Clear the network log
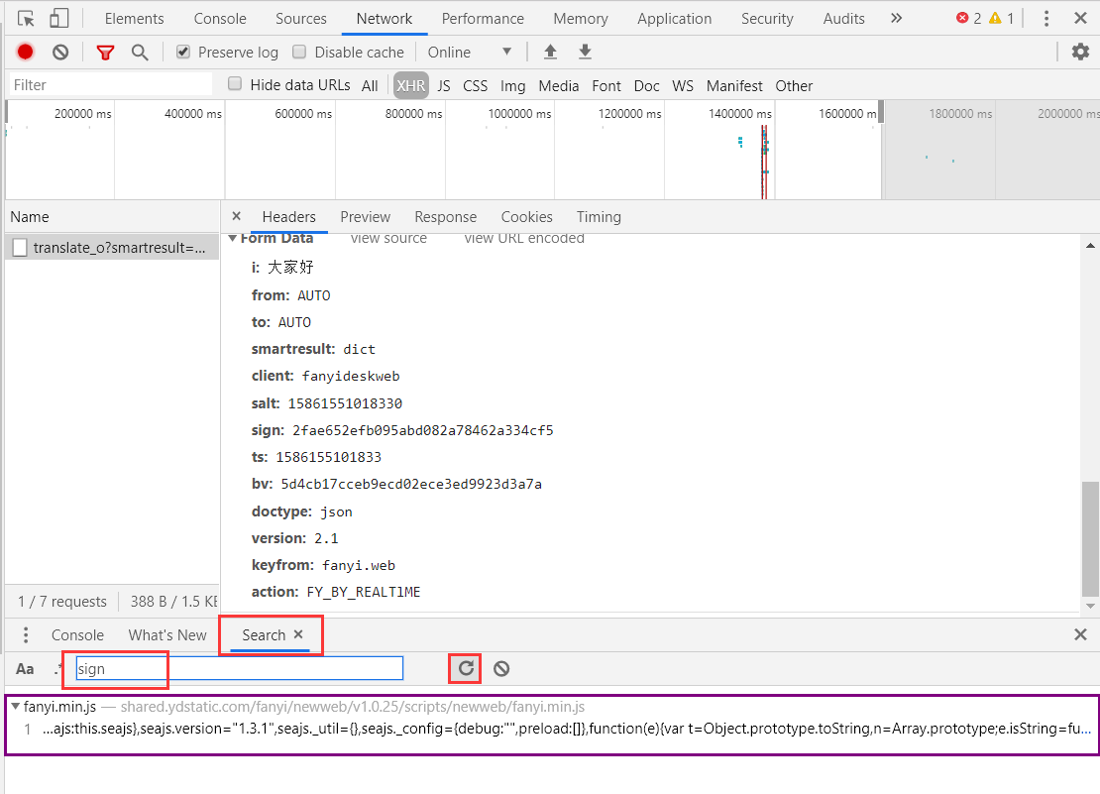 coord(61,52)
